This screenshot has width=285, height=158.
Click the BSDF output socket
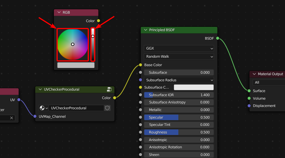pos(218,38)
